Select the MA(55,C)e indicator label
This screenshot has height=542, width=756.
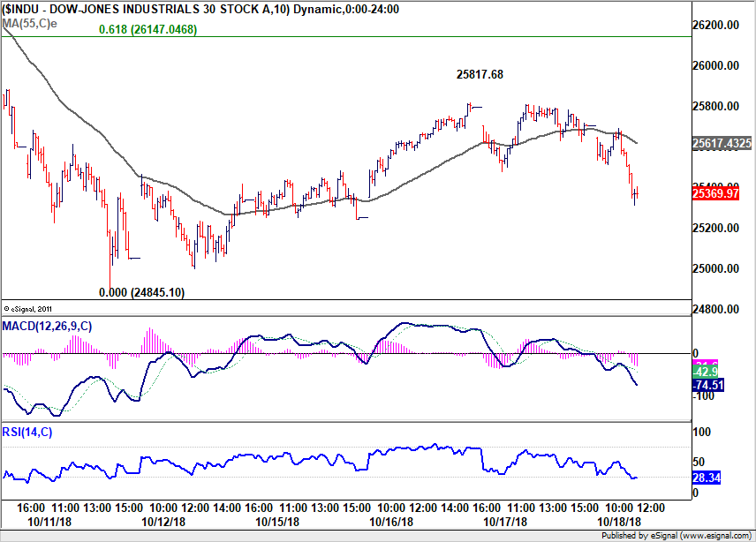(29, 23)
